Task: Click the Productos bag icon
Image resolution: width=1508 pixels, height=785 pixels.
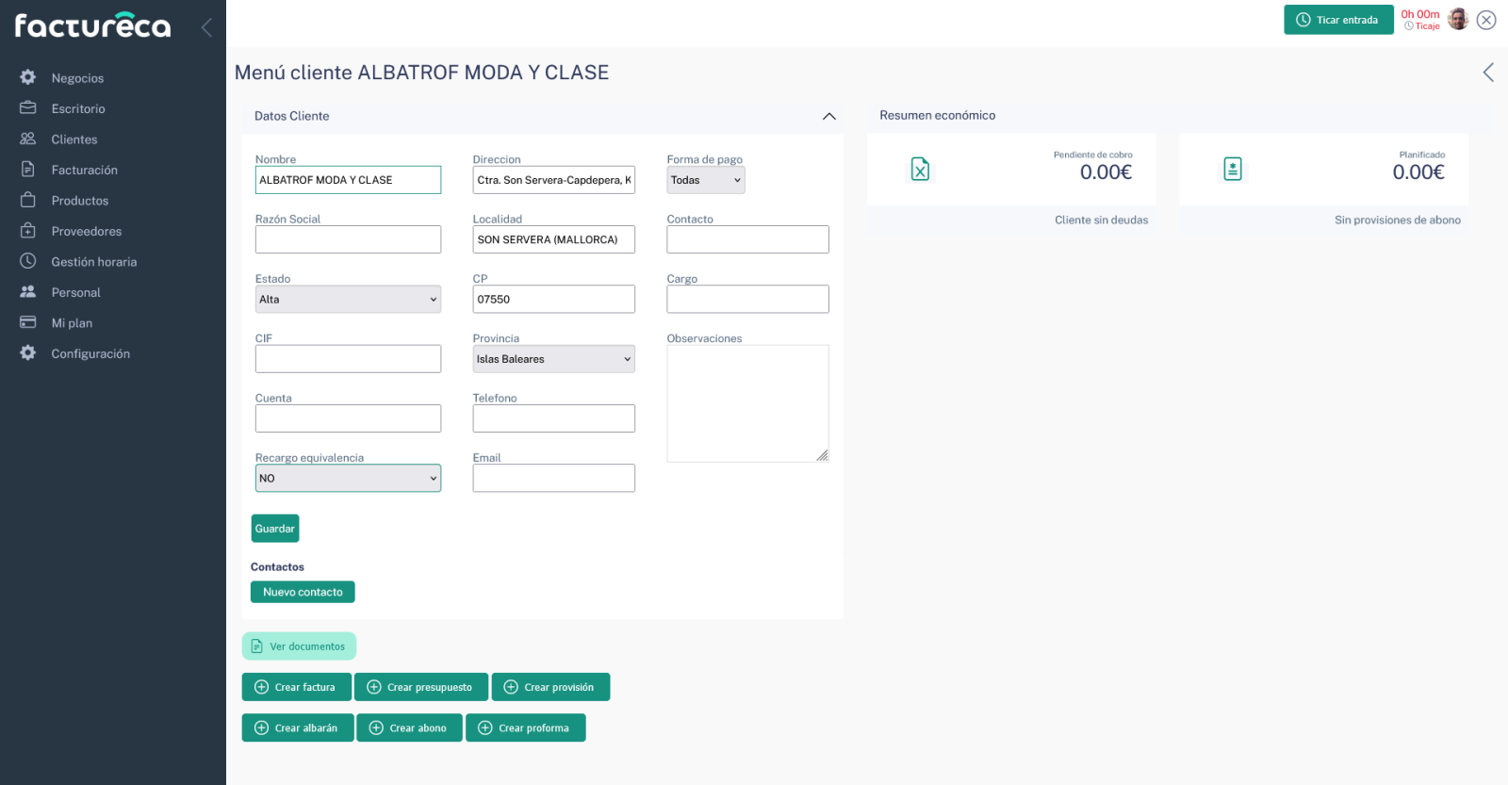Action: (x=28, y=200)
